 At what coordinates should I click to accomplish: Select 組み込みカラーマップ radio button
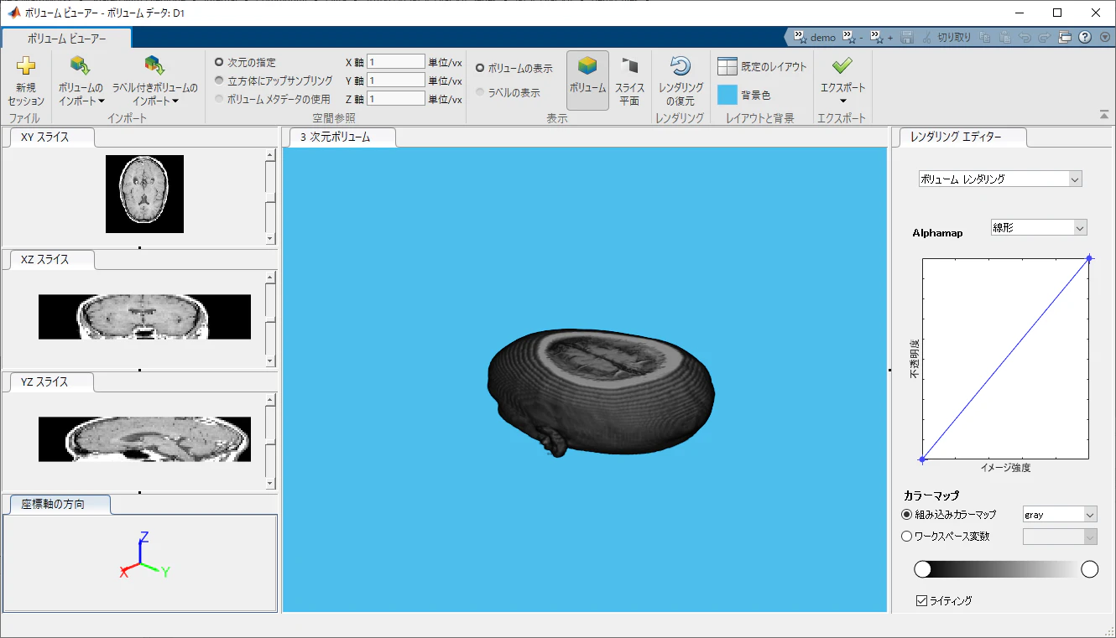[x=906, y=515]
